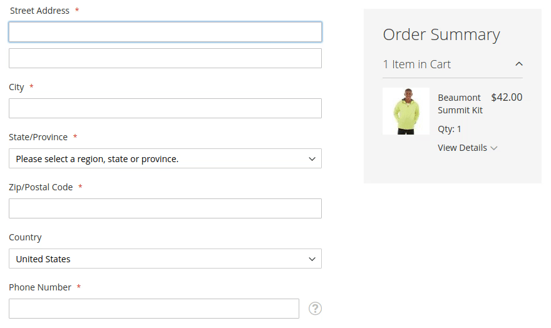Image resolution: width=551 pixels, height=328 pixels.
Task: Click the second Street Address line field
Action: pyautogui.click(x=165, y=58)
